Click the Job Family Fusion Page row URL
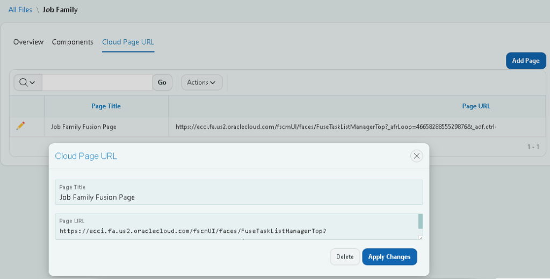 pyautogui.click(x=336, y=127)
